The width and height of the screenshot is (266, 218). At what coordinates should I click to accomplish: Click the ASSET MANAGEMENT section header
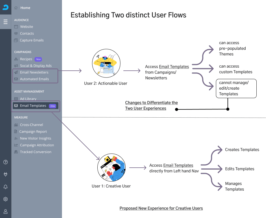coord(29,91)
